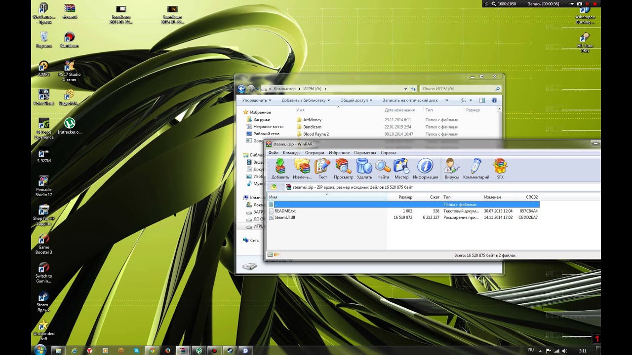
Task: Click the Вирусы (Virus scan) icon in WinRAR
Action: [x=451, y=169]
